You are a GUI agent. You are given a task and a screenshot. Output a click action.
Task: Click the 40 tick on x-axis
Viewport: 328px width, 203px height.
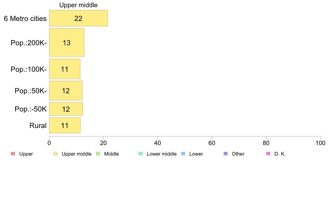[158, 143]
